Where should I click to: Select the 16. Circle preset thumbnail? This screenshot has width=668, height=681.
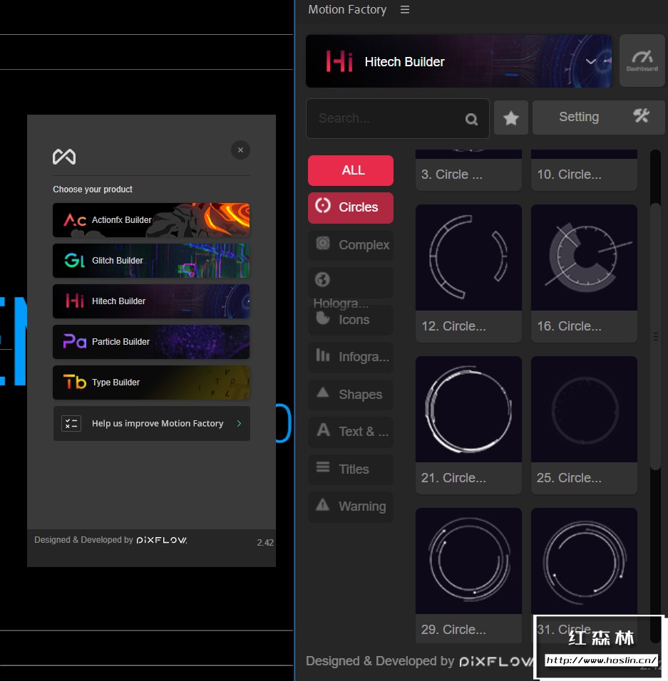coord(584,258)
